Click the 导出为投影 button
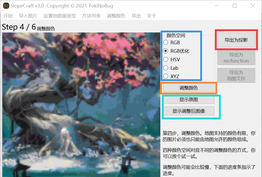The height and width of the screenshot is (177, 262). (236, 40)
